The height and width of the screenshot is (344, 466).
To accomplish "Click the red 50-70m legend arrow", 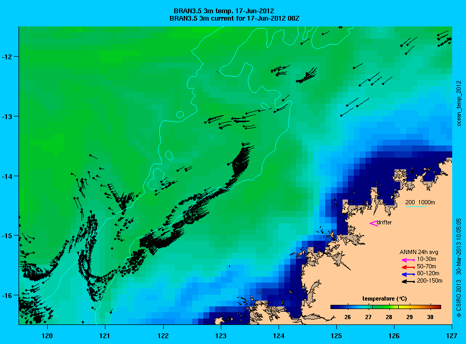I will pos(408,267).
